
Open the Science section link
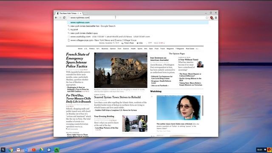click(x=126, y=49)
